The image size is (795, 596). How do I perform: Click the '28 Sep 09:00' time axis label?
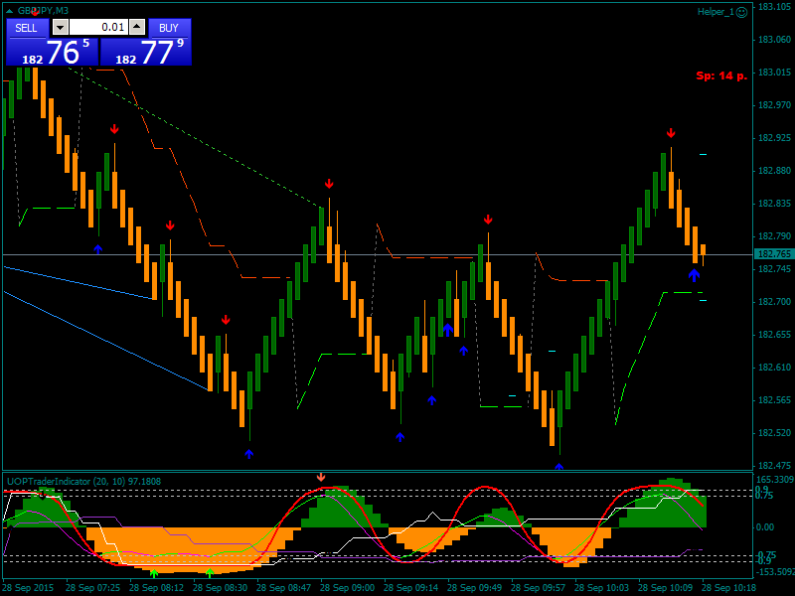pyautogui.click(x=347, y=588)
